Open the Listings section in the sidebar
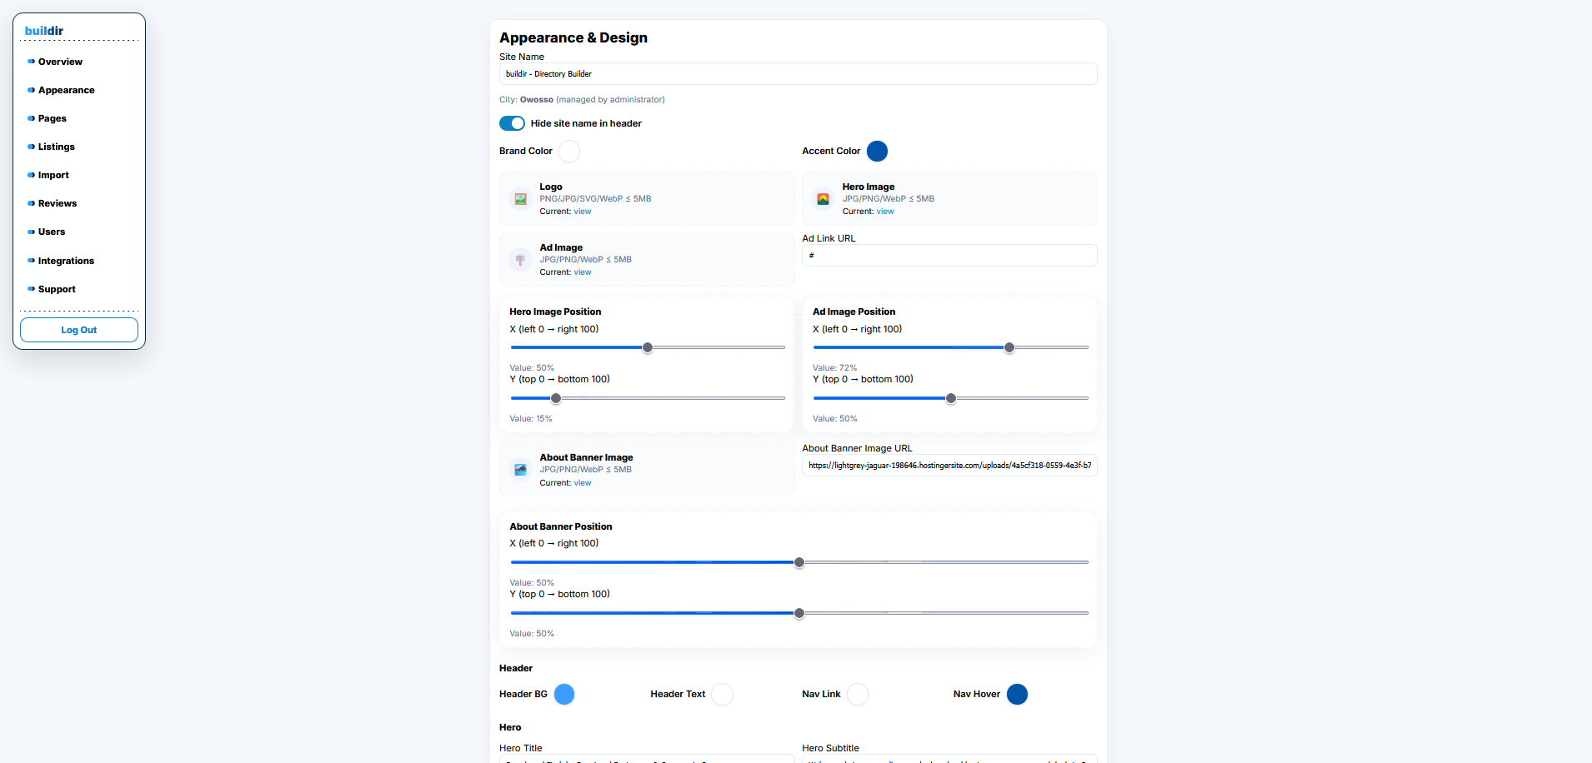Viewport: 1592px width, 763px height. coord(56,147)
